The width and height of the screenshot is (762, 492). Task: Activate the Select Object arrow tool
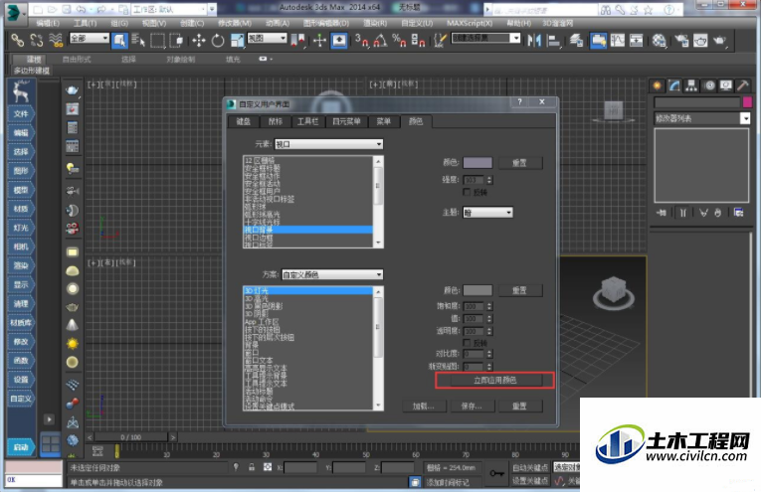tap(119, 41)
